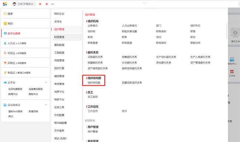
Task: Click the 搜索 search field
Action: tap(25, 14)
